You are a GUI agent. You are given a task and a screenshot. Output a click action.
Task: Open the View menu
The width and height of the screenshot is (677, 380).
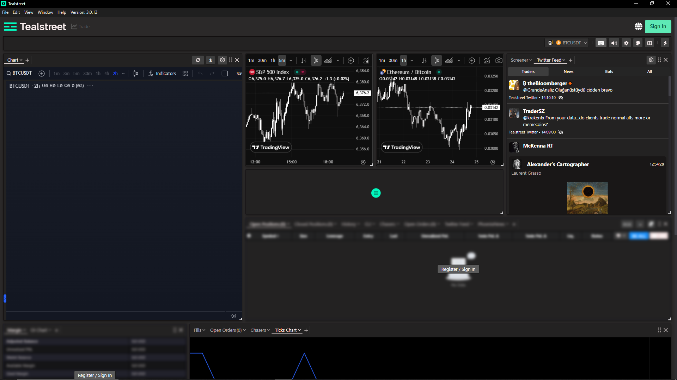(x=29, y=12)
